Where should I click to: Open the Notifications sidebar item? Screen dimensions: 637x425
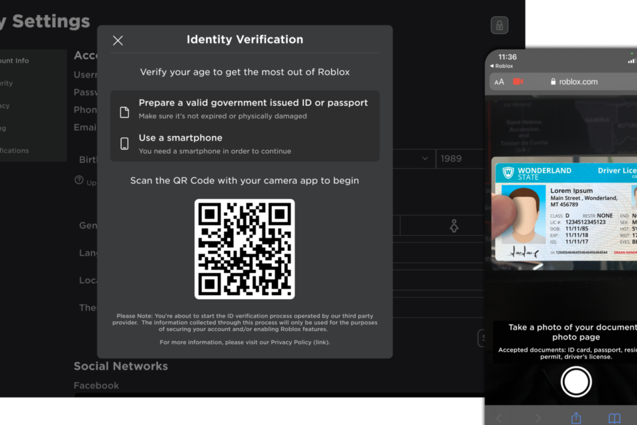point(14,151)
